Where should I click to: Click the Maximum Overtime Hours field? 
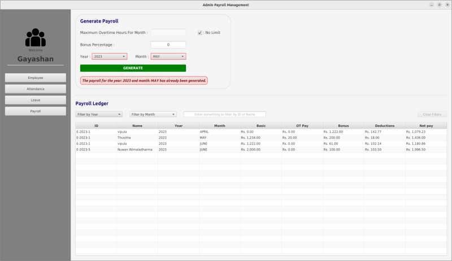point(168,33)
